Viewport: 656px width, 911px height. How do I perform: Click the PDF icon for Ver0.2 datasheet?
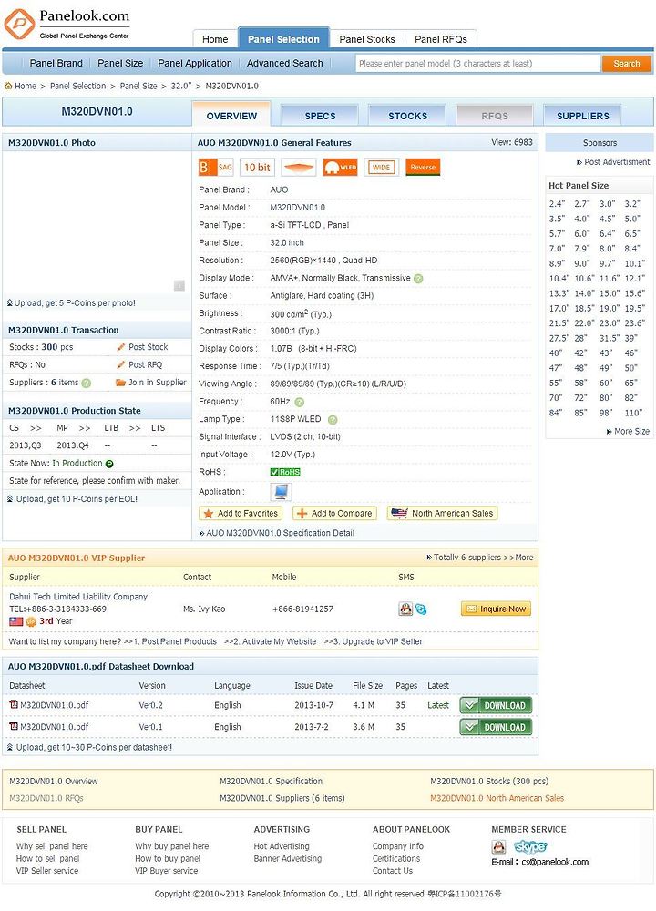point(14,705)
